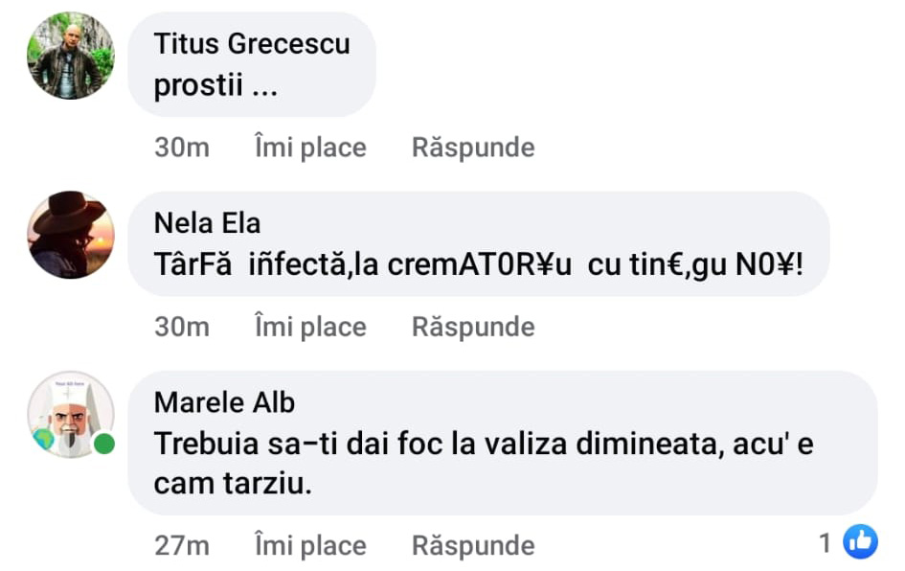Click the 30m timestamp under Titus's comment
Image resolution: width=905 pixels, height=571 pixels.
181,148
